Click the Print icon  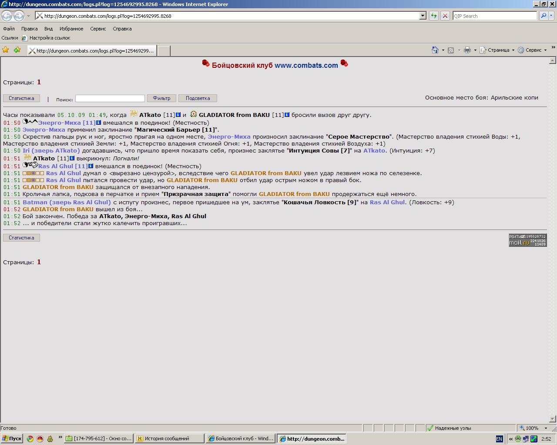pyautogui.click(x=467, y=50)
